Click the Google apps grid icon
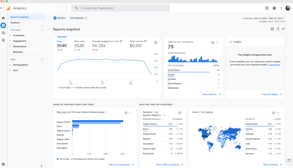This screenshot has height=168, width=293. 267,8
